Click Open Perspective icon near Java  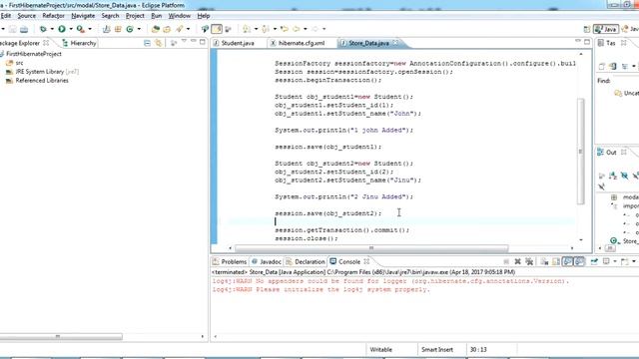click(587, 29)
